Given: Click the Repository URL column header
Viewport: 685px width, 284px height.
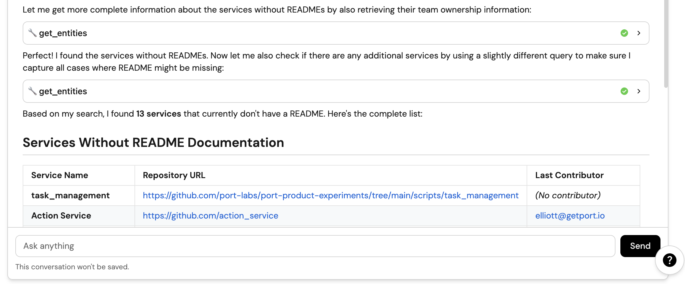Looking at the screenshot, I should tap(174, 175).
